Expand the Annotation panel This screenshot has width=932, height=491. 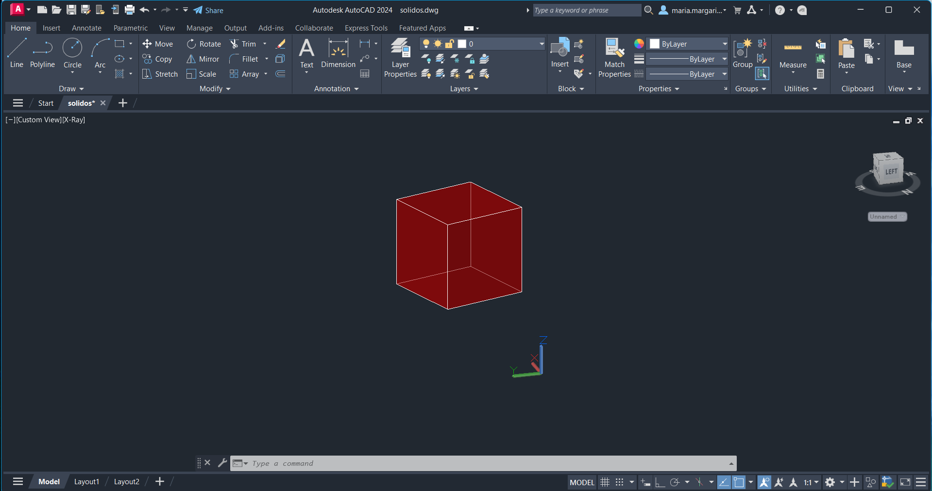336,89
